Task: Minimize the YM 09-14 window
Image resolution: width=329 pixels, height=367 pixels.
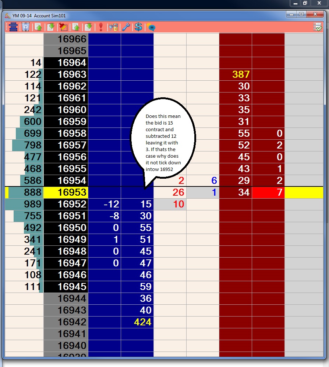Action: [291, 14]
